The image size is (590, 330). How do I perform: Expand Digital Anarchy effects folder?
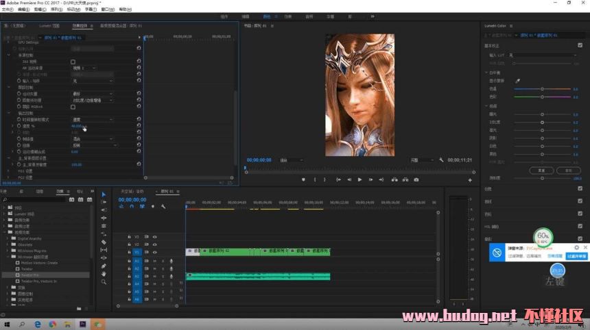8,239
